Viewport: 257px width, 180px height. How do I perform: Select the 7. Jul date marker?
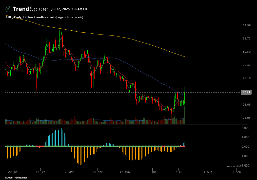click(x=179, y=172)
